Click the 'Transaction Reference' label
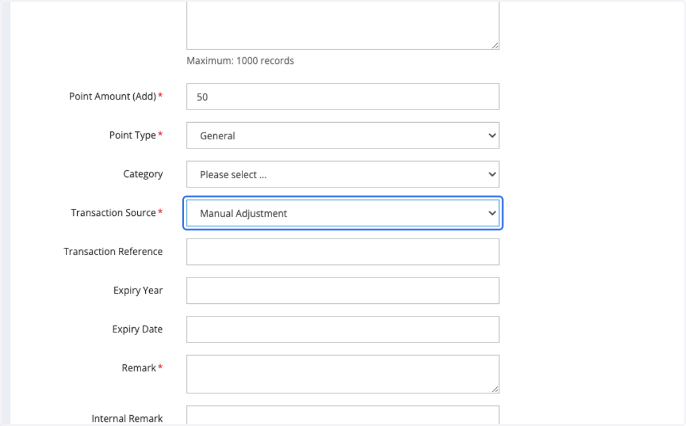Image resolution: width=686 pixels, height=426 pixels. tap(113, 251)
